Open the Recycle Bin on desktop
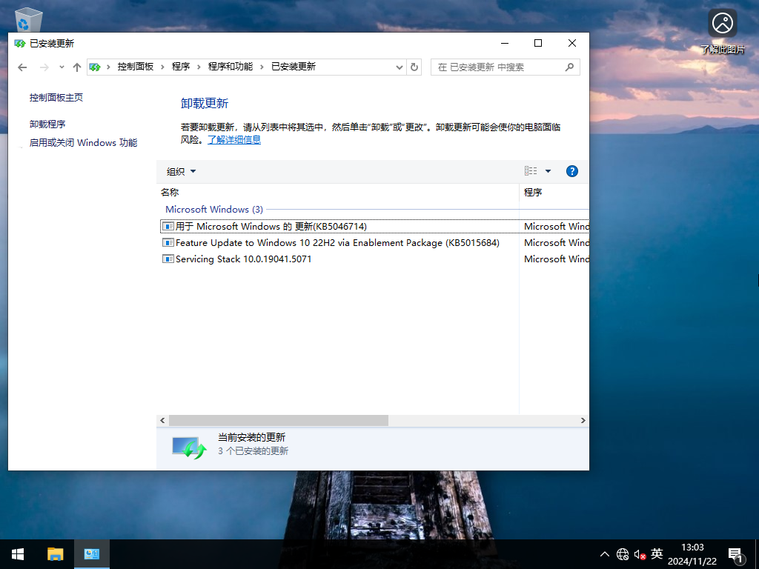The width and height of the screenshot is (759, 569). click(x=27, y=19)
